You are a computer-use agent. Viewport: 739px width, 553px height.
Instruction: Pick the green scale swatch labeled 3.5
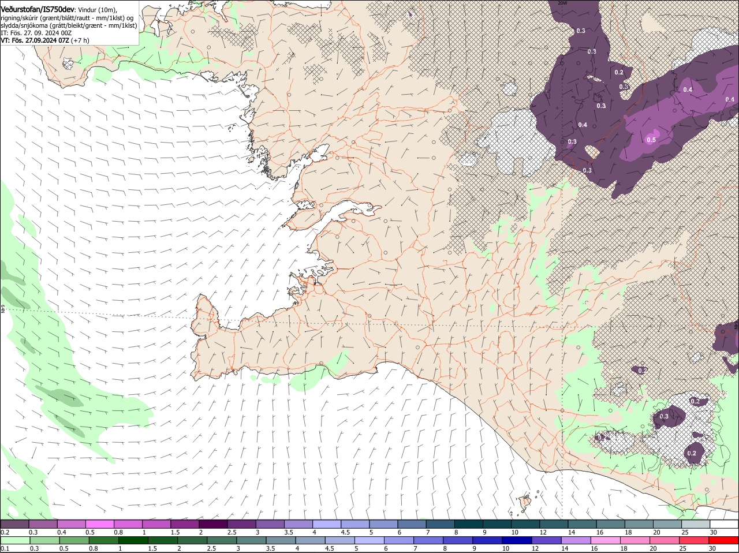(x=280, y=540)
